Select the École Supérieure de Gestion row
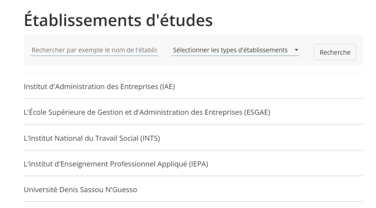Viewport: 376px width, 208px height. pyautogui.click(x=193, y=113)
